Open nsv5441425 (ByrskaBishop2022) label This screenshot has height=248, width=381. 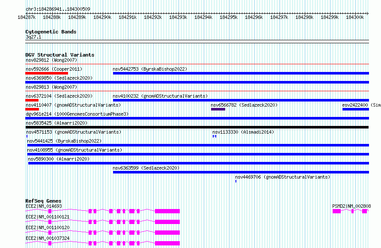coord(64,141)
